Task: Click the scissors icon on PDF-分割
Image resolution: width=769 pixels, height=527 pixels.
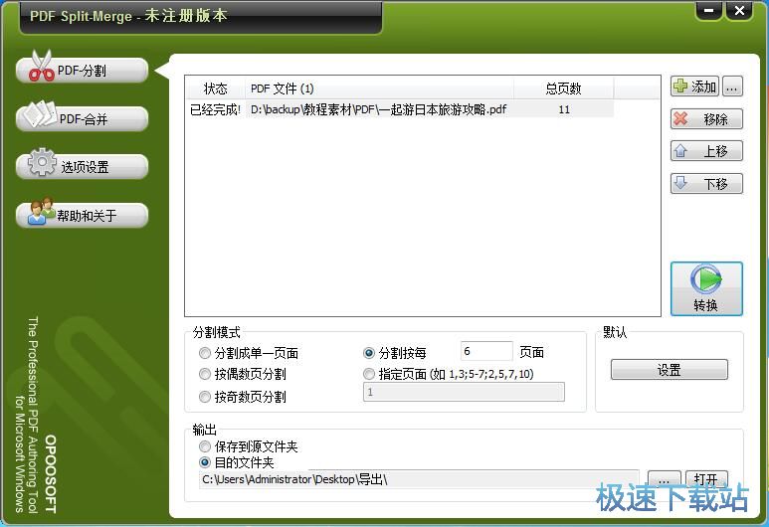Action: 41,66
